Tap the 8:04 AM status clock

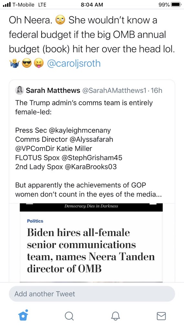[x=92, y=5]
